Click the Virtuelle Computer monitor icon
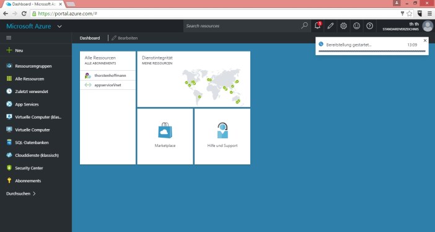The width and height of the screenshot is (435, 232). pyautogui.click(x=9, y=130)
